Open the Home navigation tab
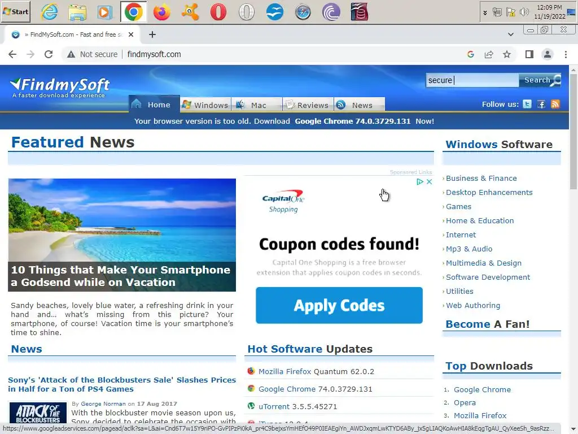 click(x=154, y=105)
